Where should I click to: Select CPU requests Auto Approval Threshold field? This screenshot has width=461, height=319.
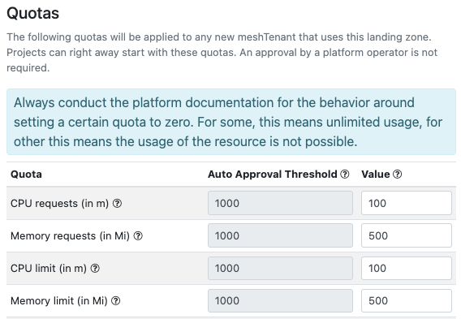280,203
